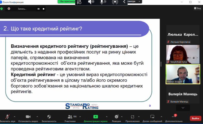Expand audio options arrow next to microphone
Image resolution: width=203 pixels, height=124 pixels.
click(x=14, y=116)
